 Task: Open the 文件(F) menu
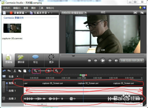[7, 8]
